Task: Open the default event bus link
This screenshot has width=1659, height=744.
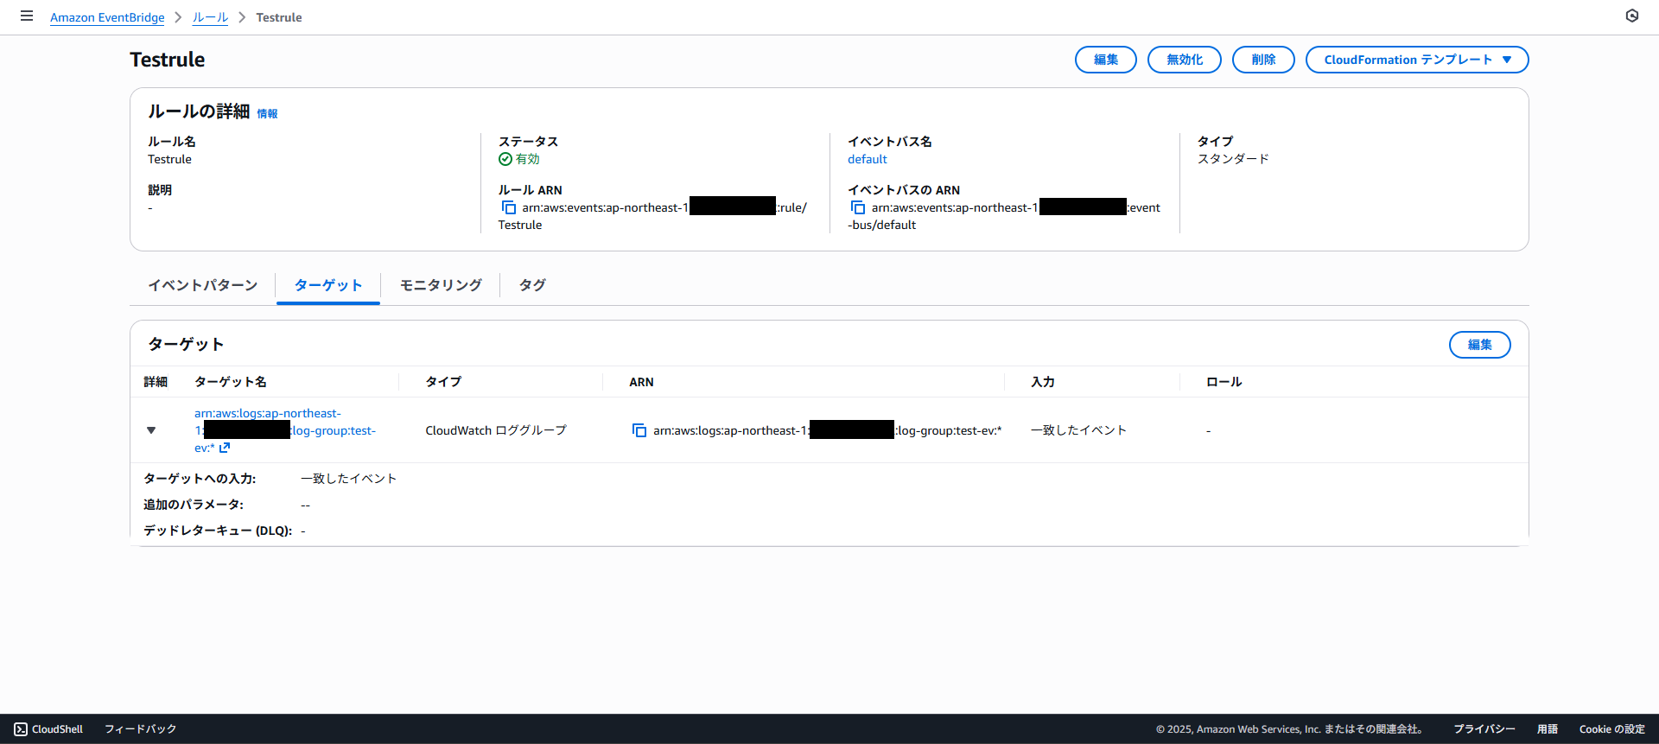Action: 867,159
